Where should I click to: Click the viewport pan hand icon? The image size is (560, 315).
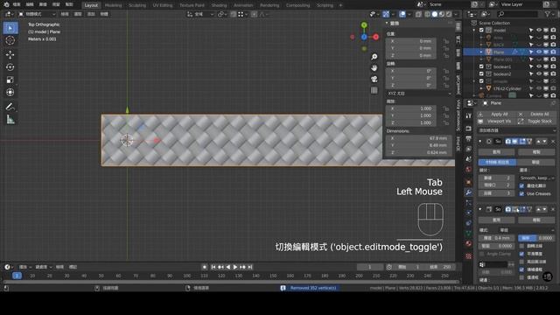[374, 68]
